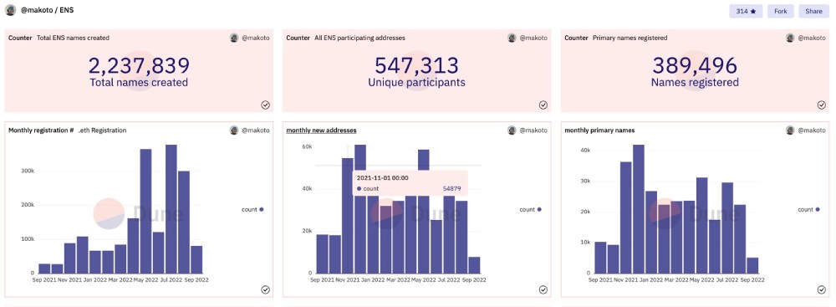This screenshot has height=307, width=836.
Task: Click the verified checkmark on Total ENS names created counter
Action: point(266,105)
